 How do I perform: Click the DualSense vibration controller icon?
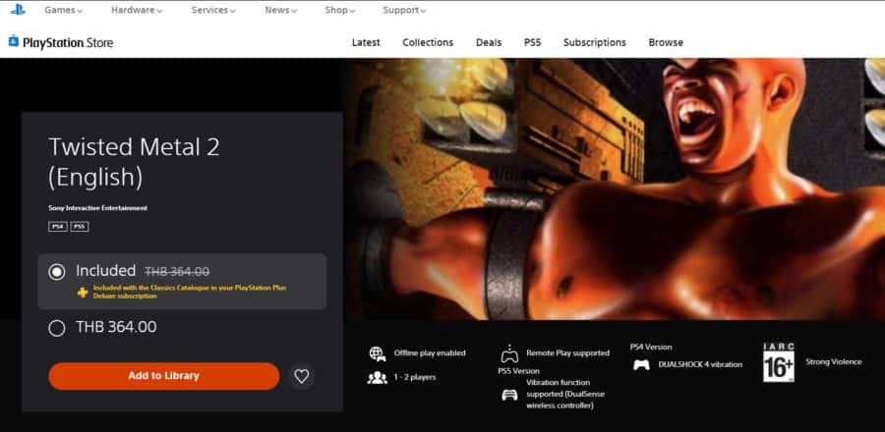click(509, 395)
